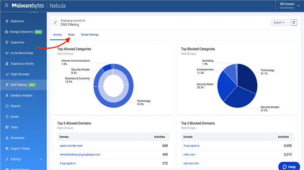Viewport: 304px width, 170px height.
Task: Click the Malwarebytes logo
Action: click(28, 6)
